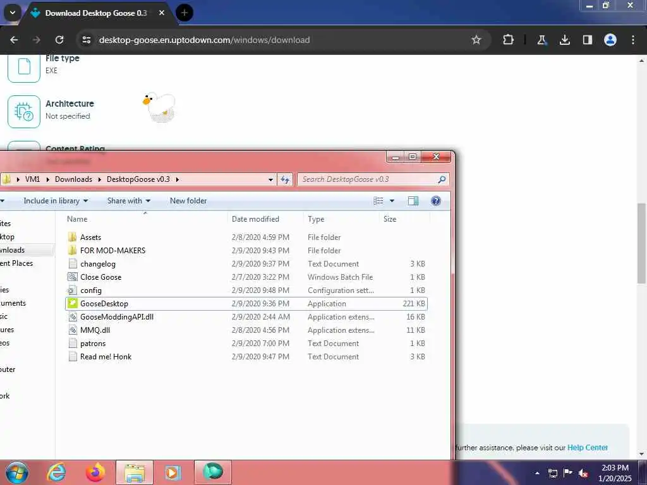Viewport: 647px width, 485px height.
Task: Refresh Explorer folder view
Action: point(285,179)
